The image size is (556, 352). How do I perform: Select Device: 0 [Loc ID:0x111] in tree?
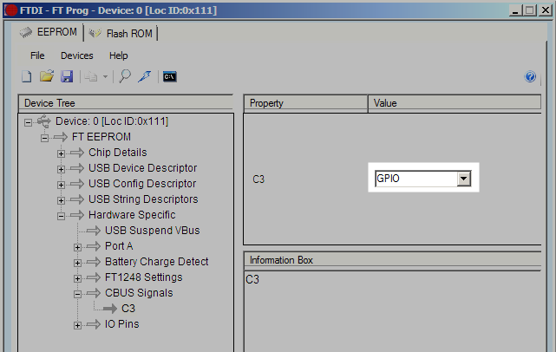coord(112,121)
